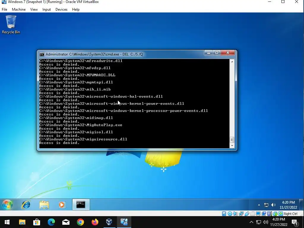Open the Machine menu
The image size is (304, 228).
[x=19, y=9]
